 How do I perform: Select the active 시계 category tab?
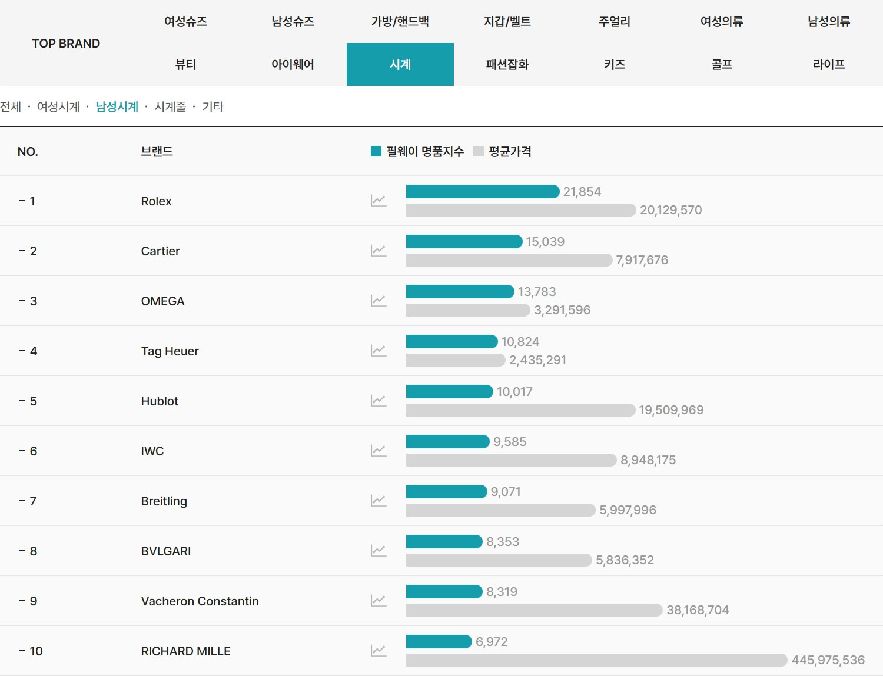[400, 65]
